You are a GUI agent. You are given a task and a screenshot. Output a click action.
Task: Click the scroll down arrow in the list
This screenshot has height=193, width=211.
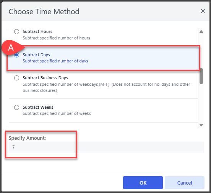pyautogui.click(x=201, y=125)
